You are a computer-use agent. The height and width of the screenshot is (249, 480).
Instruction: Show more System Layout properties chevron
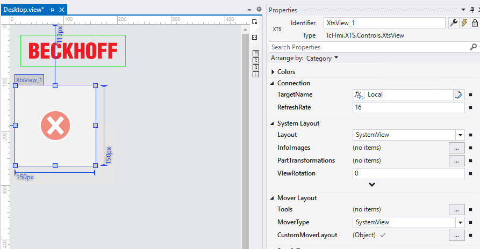click(372, 185)
